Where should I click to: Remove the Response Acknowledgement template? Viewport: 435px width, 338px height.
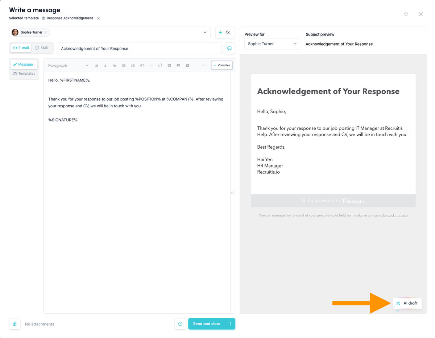coord(99,18)
